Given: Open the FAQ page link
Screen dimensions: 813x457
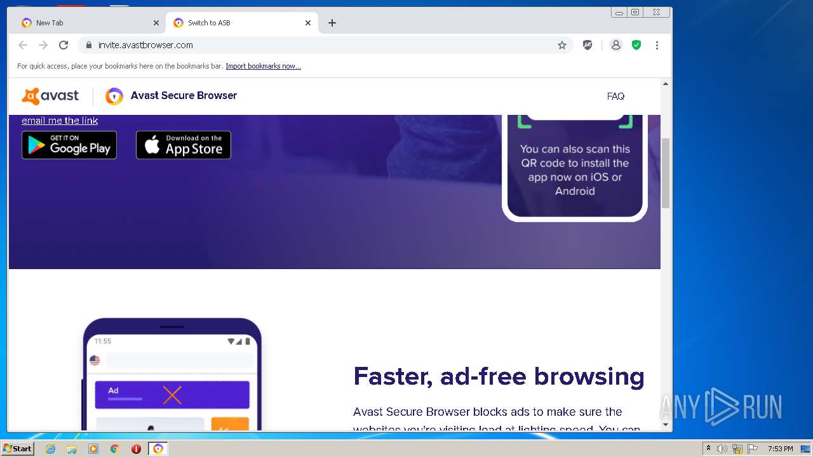Looking at the screenshot, I should [x=615, y=96].
